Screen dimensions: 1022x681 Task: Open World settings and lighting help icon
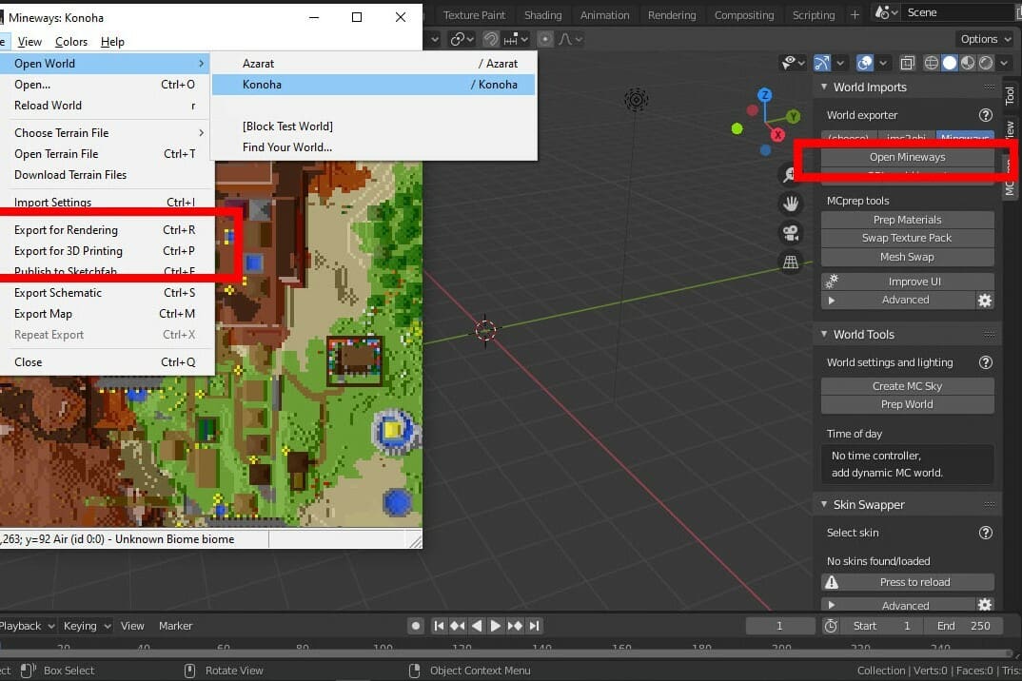point(986,362)
